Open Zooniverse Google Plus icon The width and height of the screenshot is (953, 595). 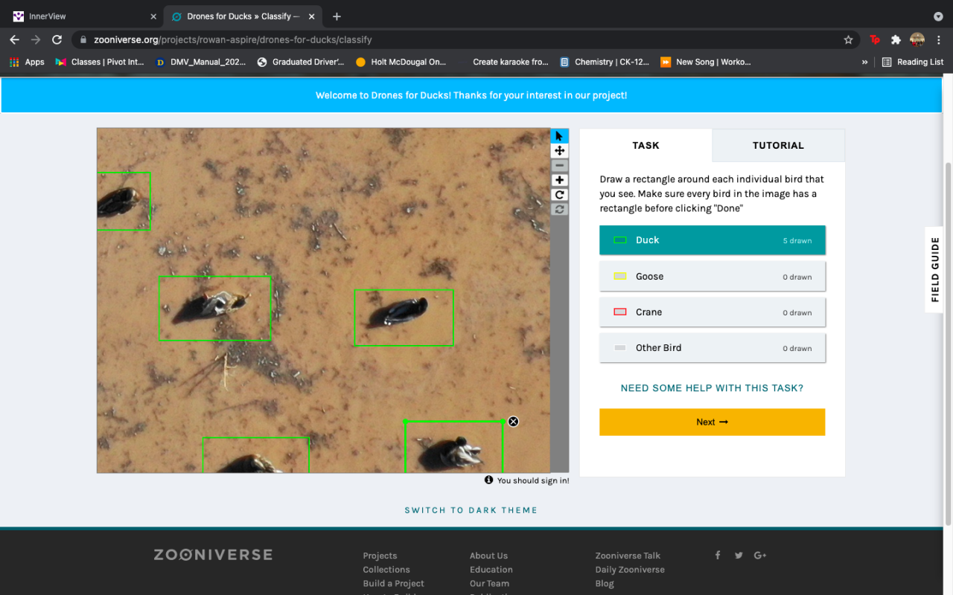pos(760,555)
